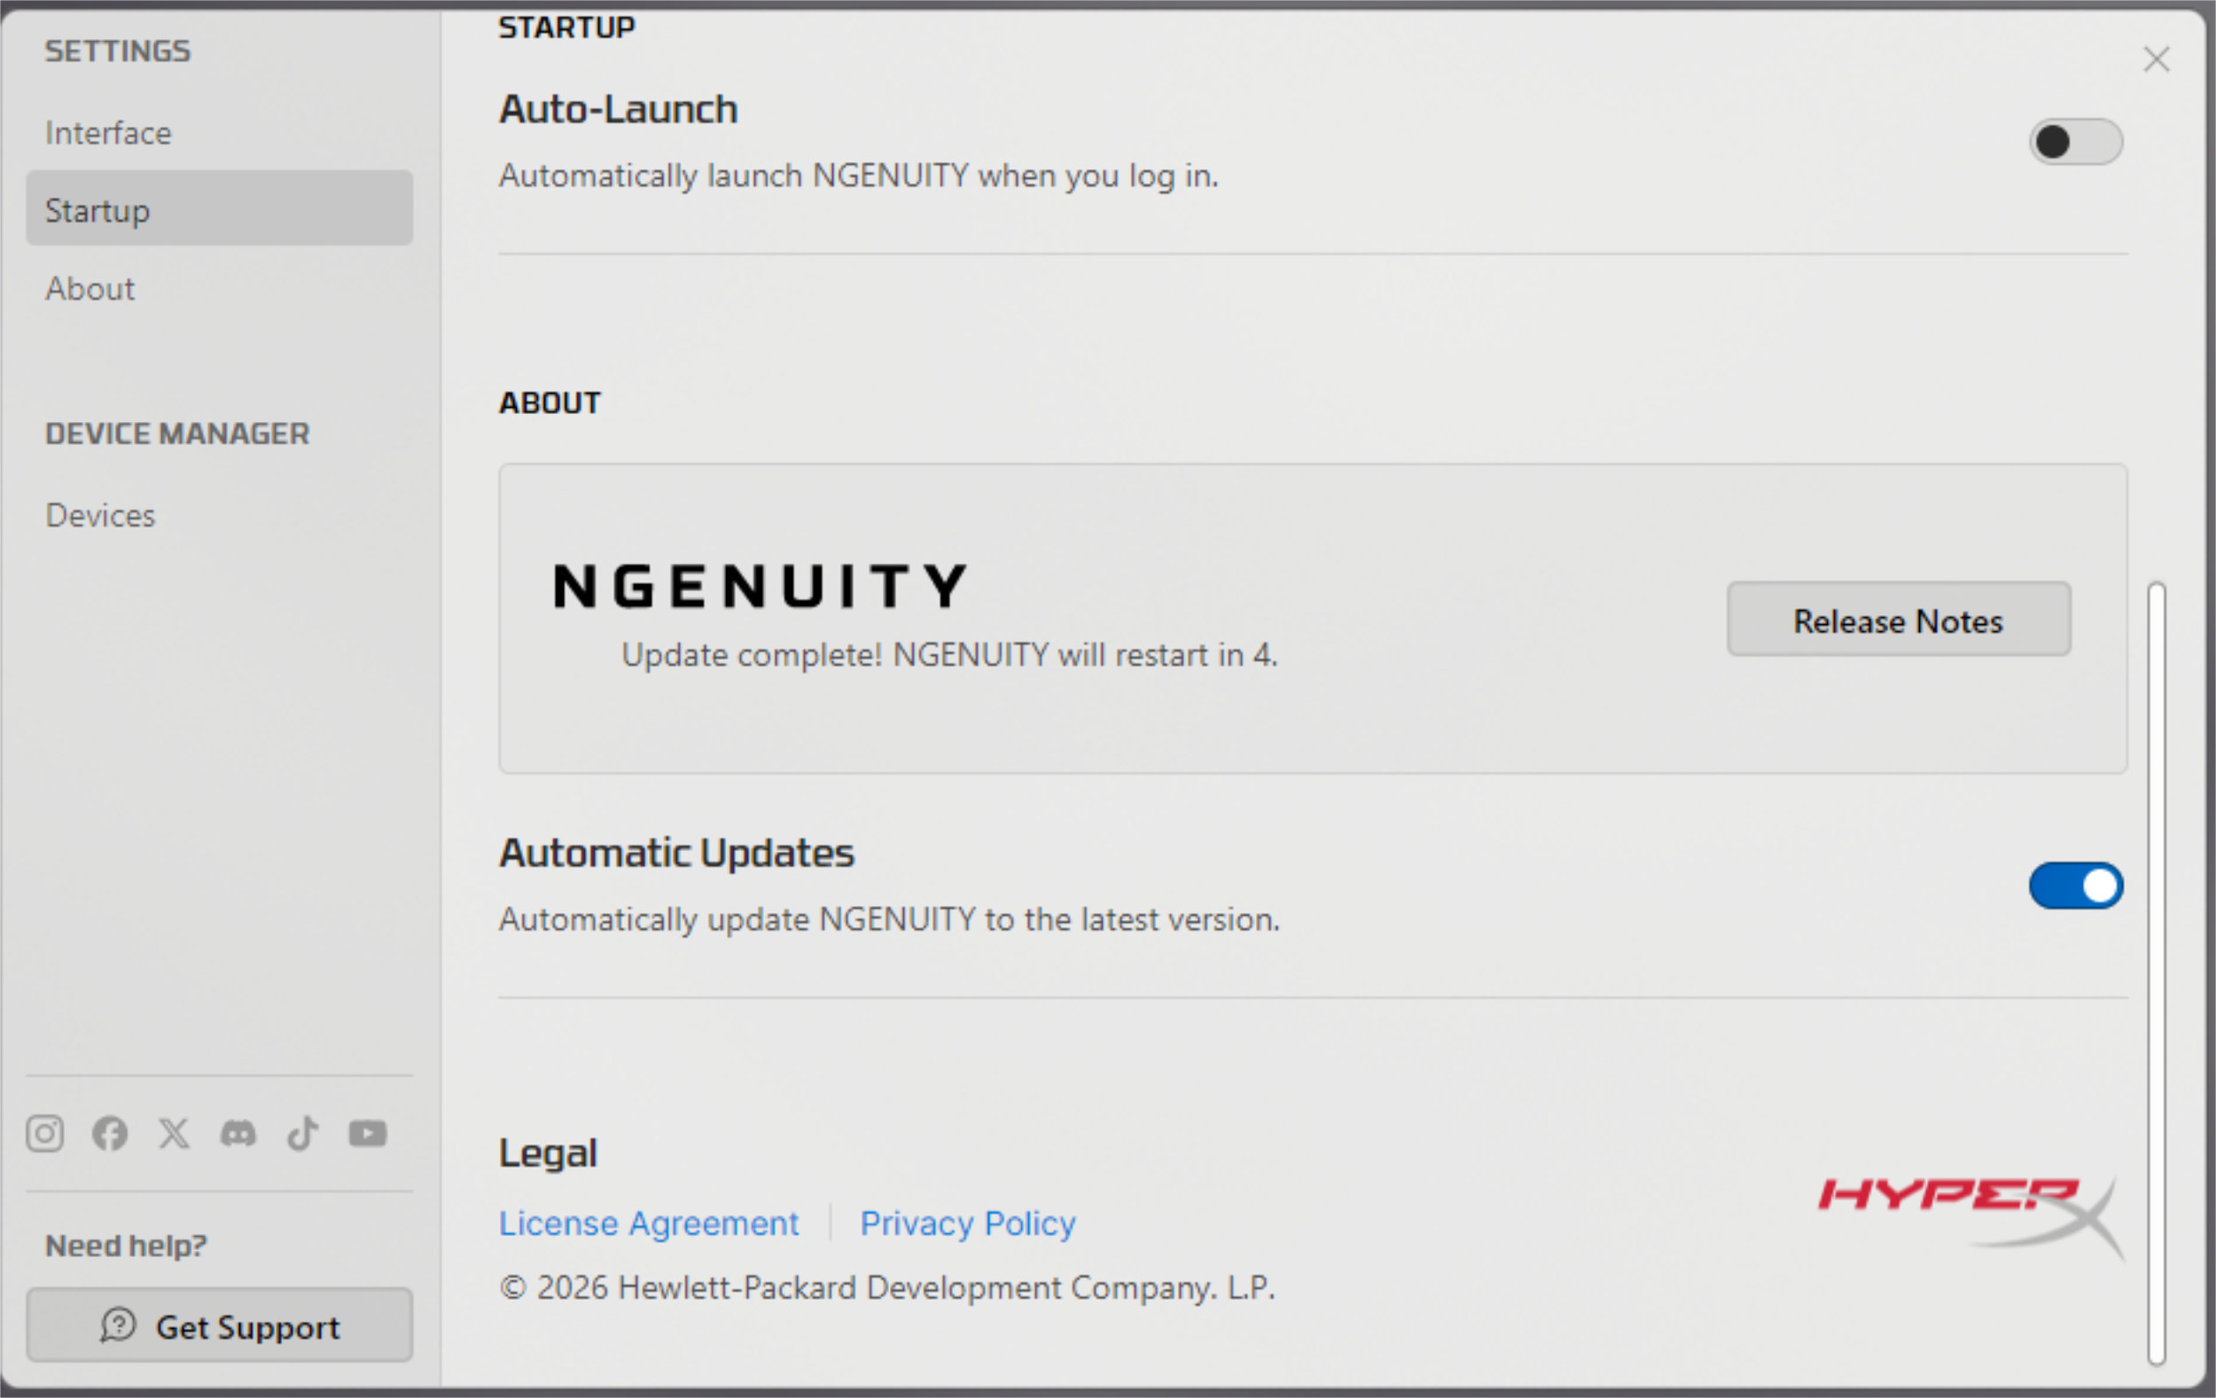Open the License Agreement link
2216x1398 pixels.
tap(649, 1223)
